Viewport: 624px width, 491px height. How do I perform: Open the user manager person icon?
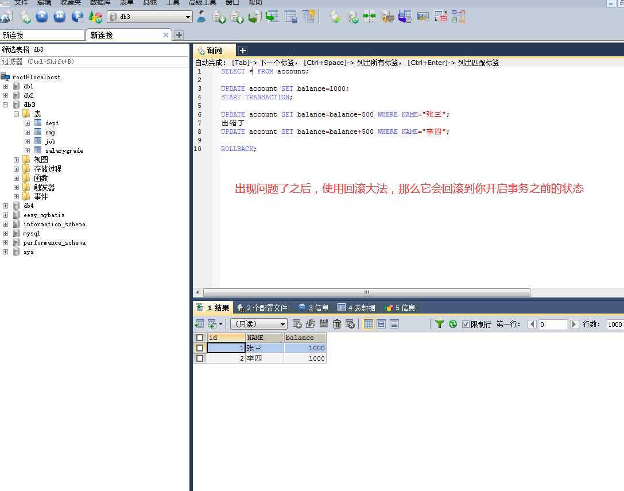(x=201, y=17)
